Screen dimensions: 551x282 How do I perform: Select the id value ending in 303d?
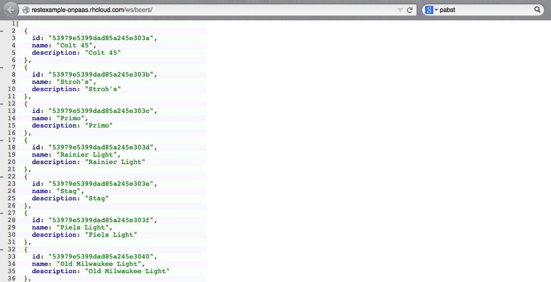click(x=101, y=147)
